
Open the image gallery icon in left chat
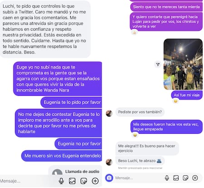coord(72,181)
